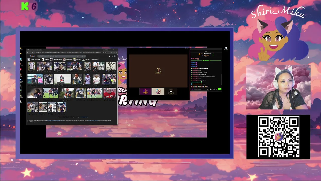The width and height of the screenshot is (321, 181).
Task: Expand the chat leaderboard chevron
Action: (206, 57)
